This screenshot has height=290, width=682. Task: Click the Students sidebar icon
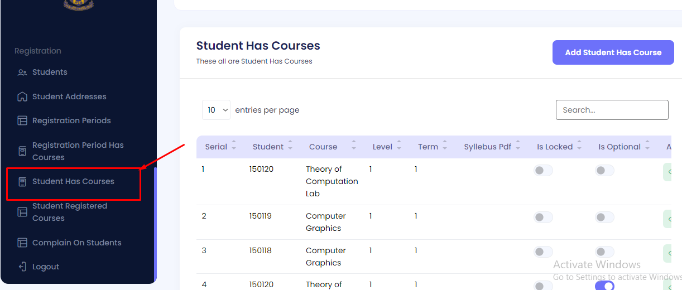click(x=22, y=72)
